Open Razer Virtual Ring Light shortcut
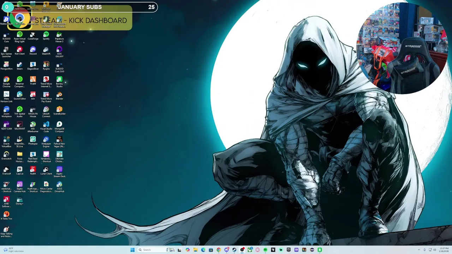452x254 pixels. [19, 37]
